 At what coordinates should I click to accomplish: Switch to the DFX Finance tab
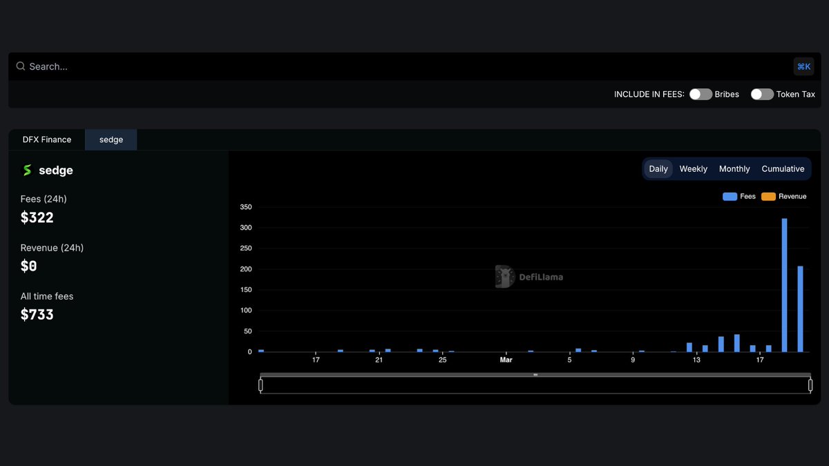(x=47, y=139)
